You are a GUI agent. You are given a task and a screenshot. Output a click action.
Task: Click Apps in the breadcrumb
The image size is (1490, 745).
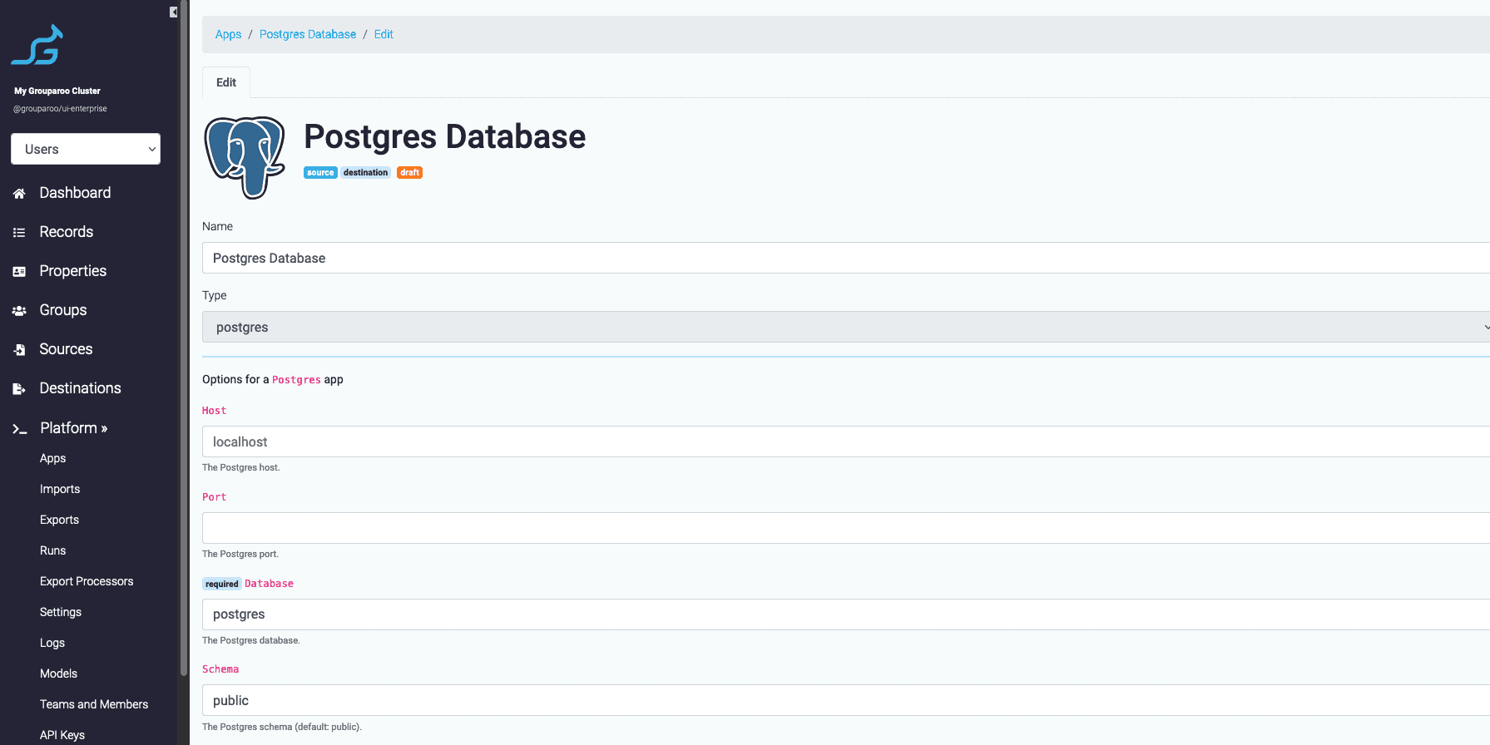click(228, 34)
